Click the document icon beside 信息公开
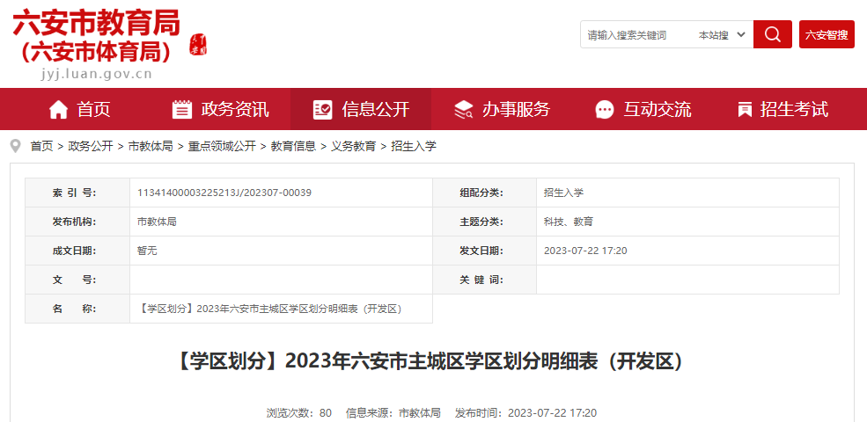 (x=323, y=110)
